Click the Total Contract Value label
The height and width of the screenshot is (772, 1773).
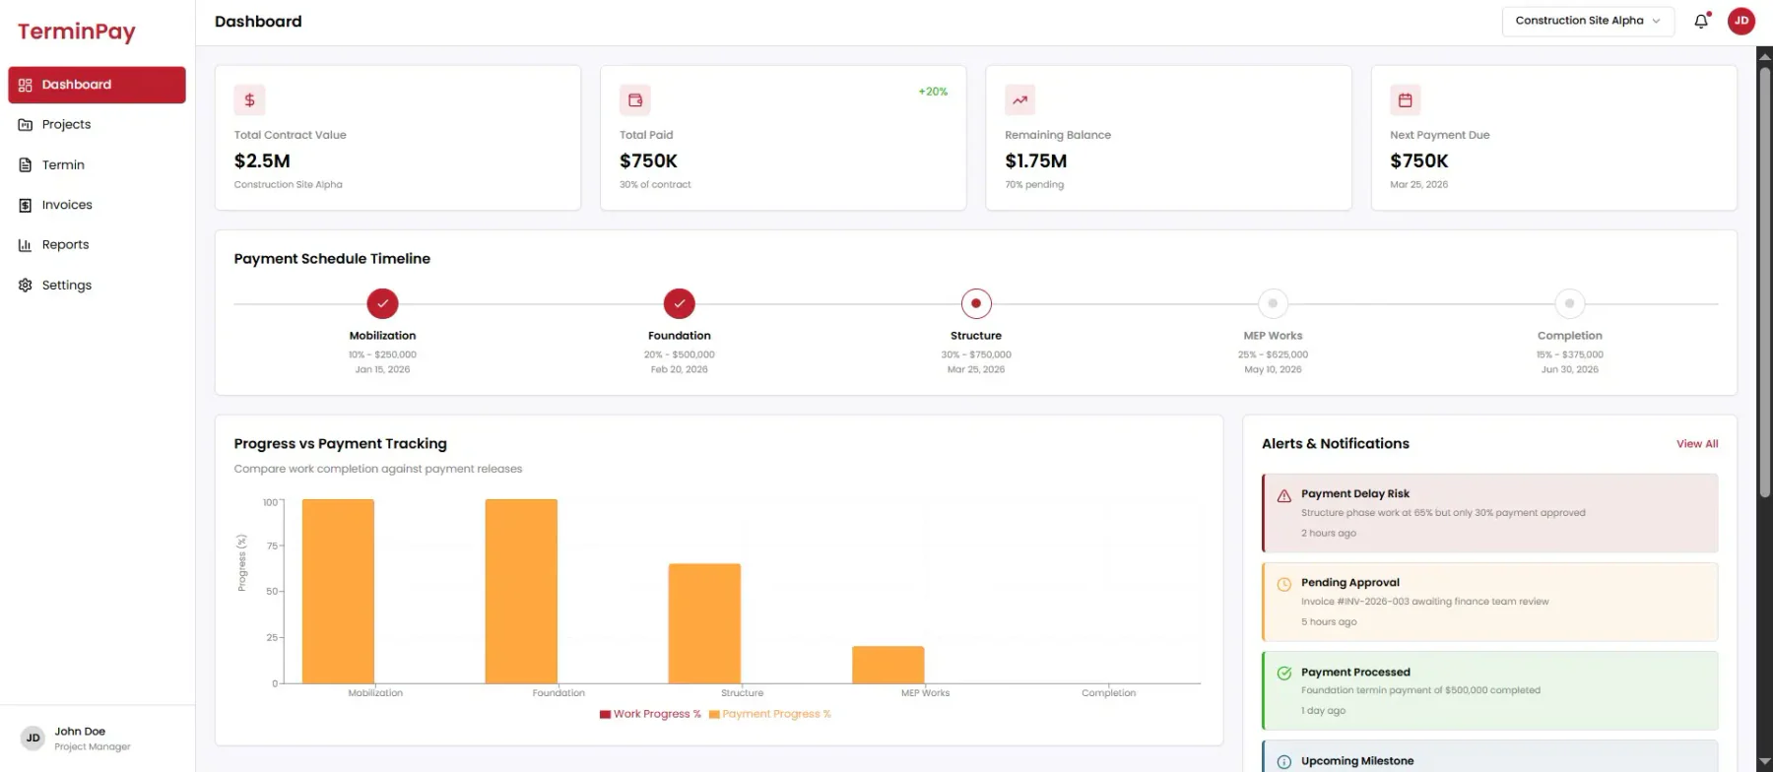[x=291, y=135]
